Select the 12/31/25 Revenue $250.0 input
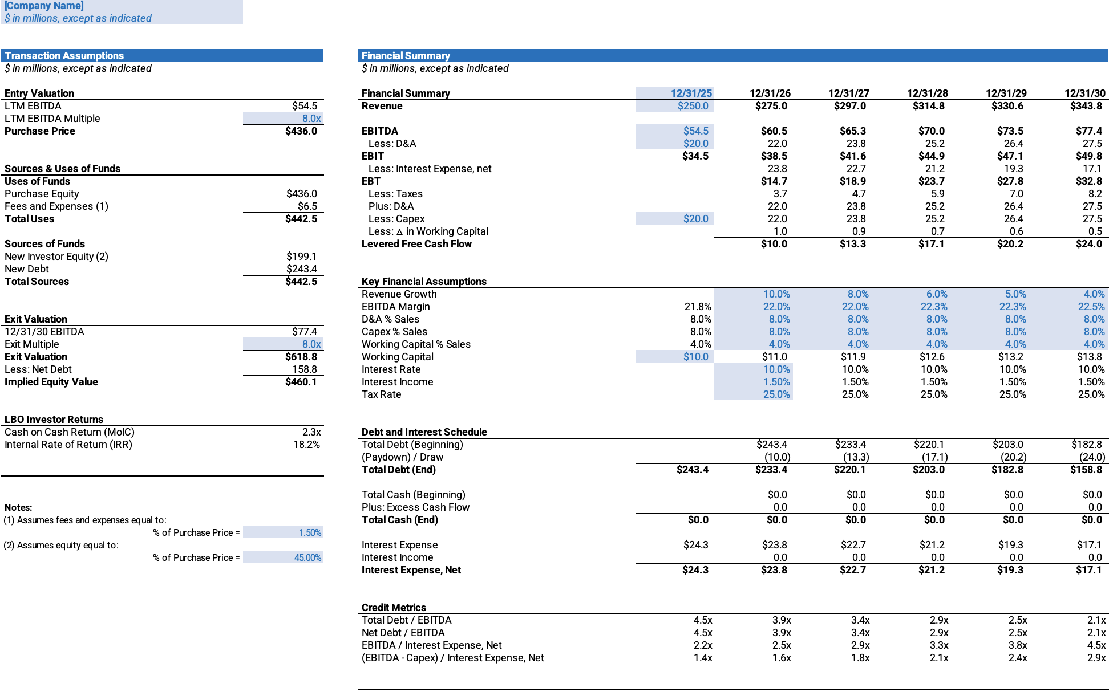The image size is (1117, 700). click(x=674, y=106)
